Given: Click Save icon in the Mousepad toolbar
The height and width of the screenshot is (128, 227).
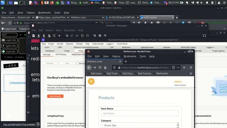Looking at the screenshot, I should pos(44,36).
